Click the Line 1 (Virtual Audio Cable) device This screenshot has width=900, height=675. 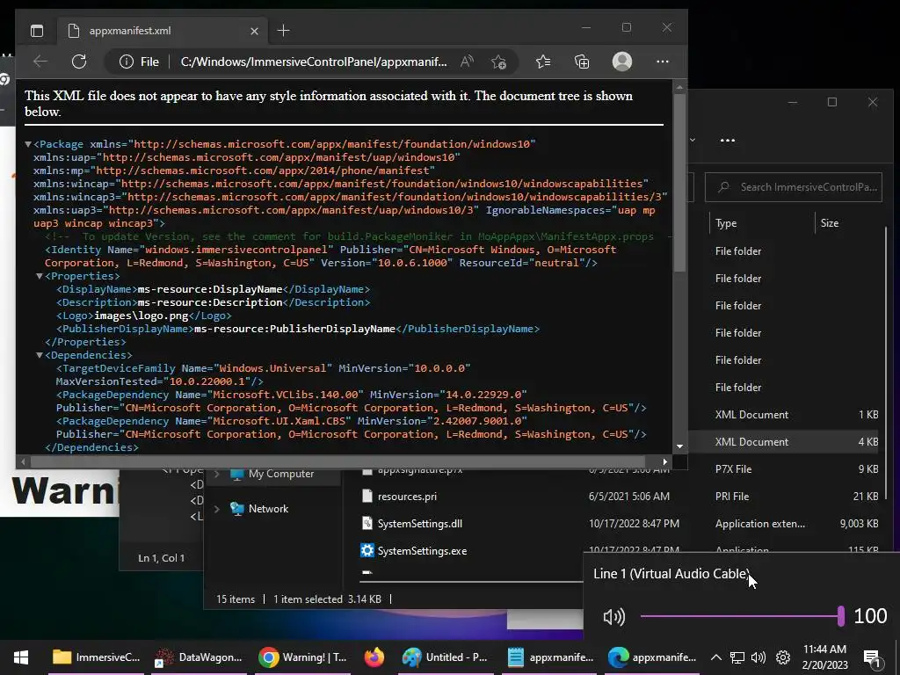point(671,574)
